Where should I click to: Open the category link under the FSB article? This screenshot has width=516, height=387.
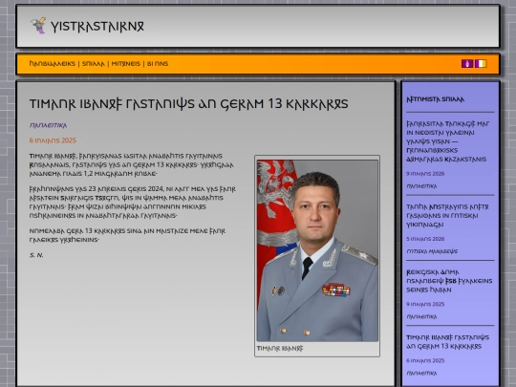pos(421,316)
